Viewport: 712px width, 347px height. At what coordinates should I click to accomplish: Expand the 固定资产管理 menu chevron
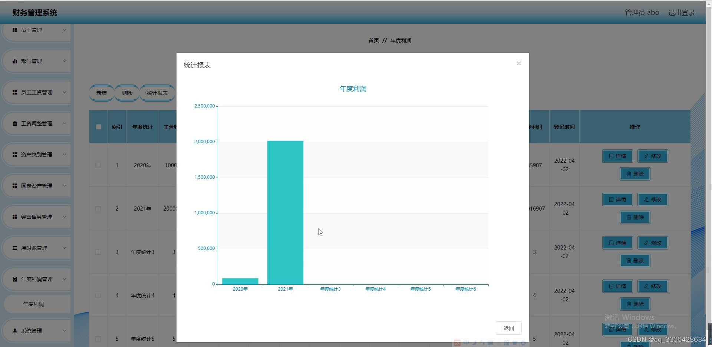[65, 186]
